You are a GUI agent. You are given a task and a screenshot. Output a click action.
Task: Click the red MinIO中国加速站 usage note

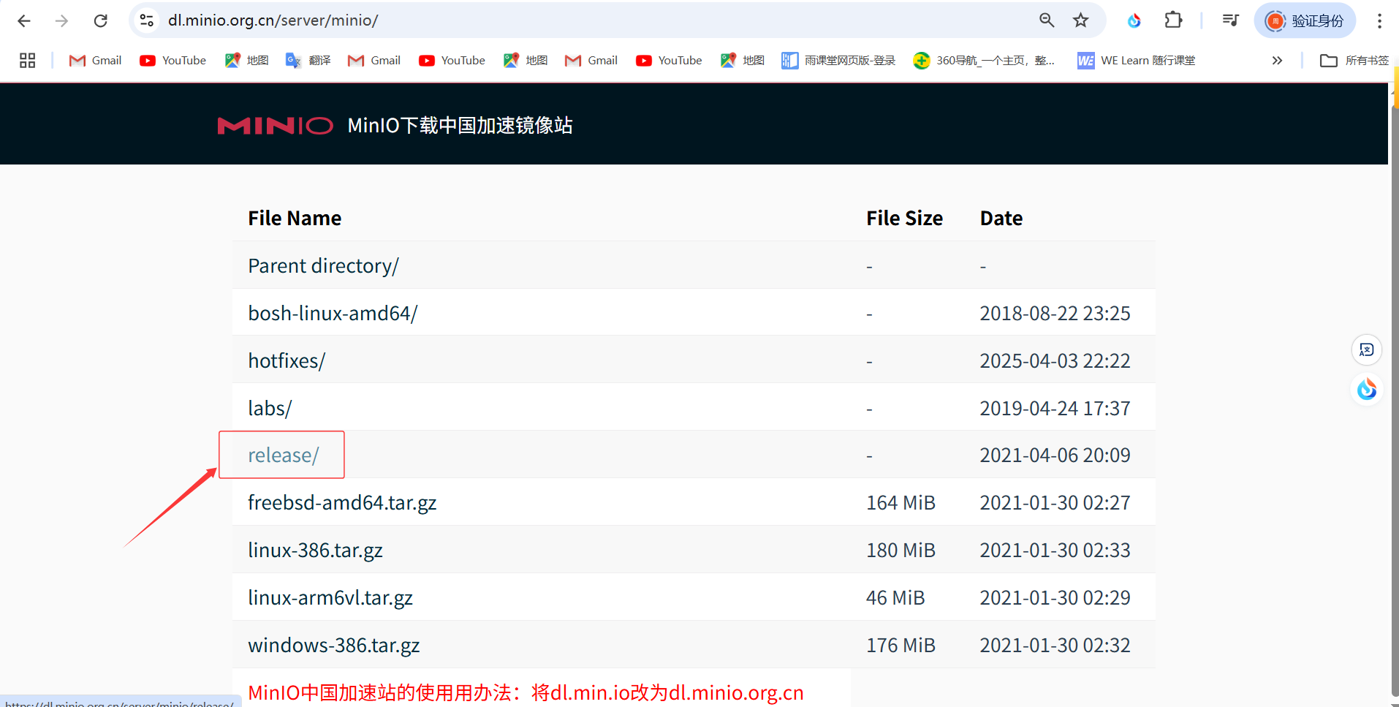pyautogui.click(x=526, y=692)
